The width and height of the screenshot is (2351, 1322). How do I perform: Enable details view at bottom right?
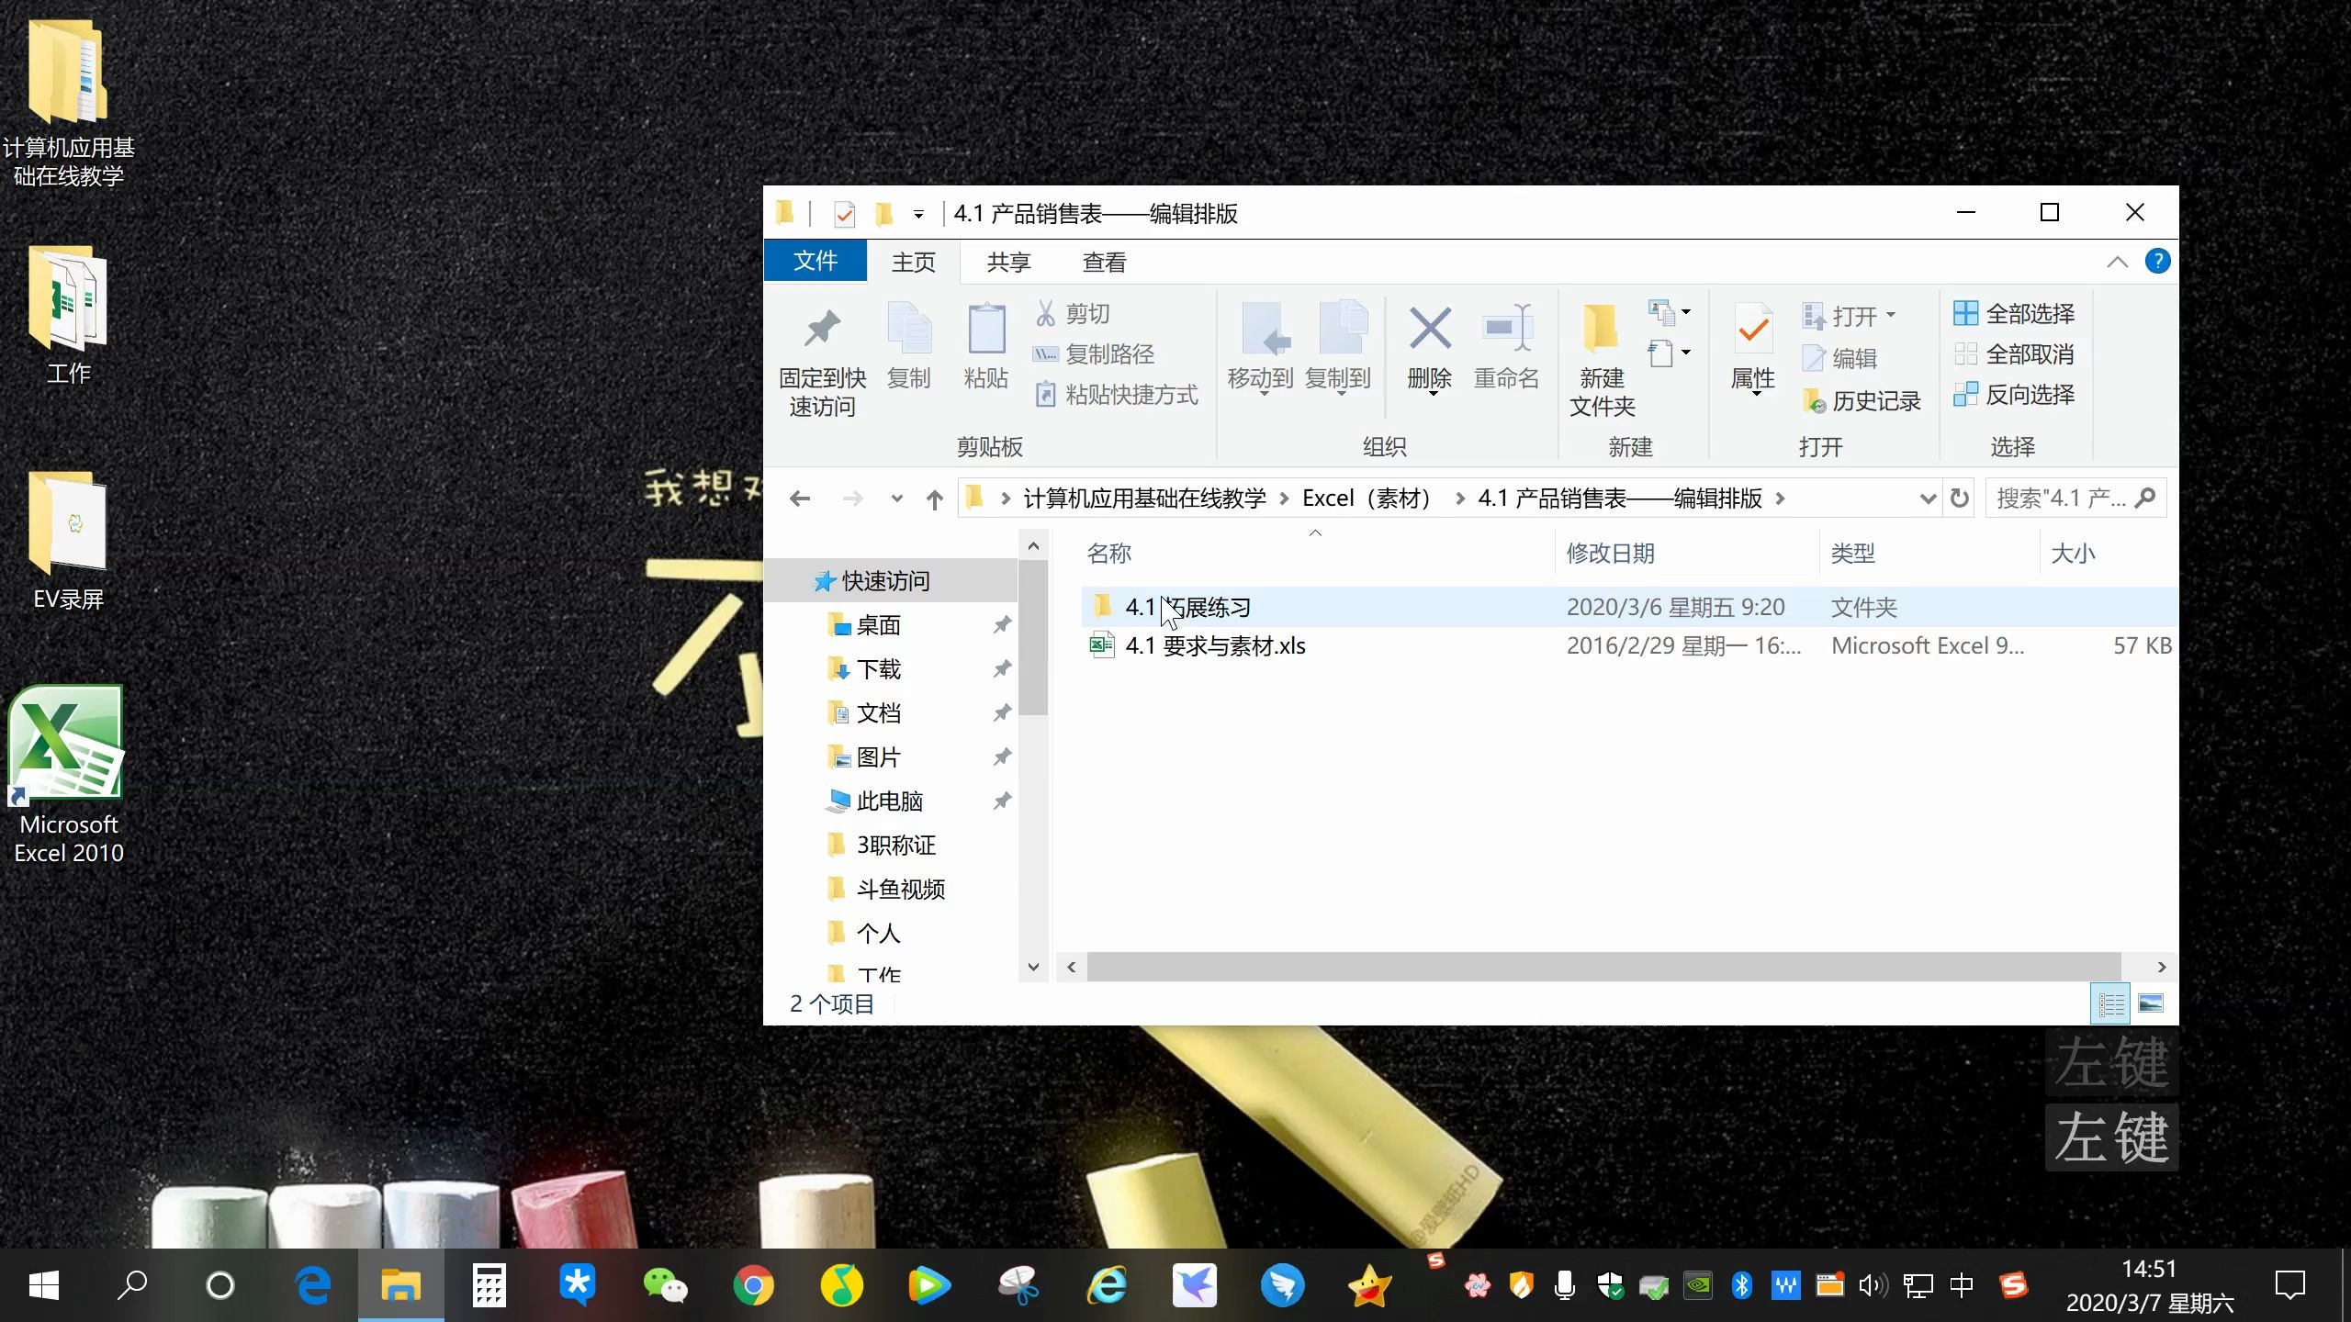tap(2110, 1003)
